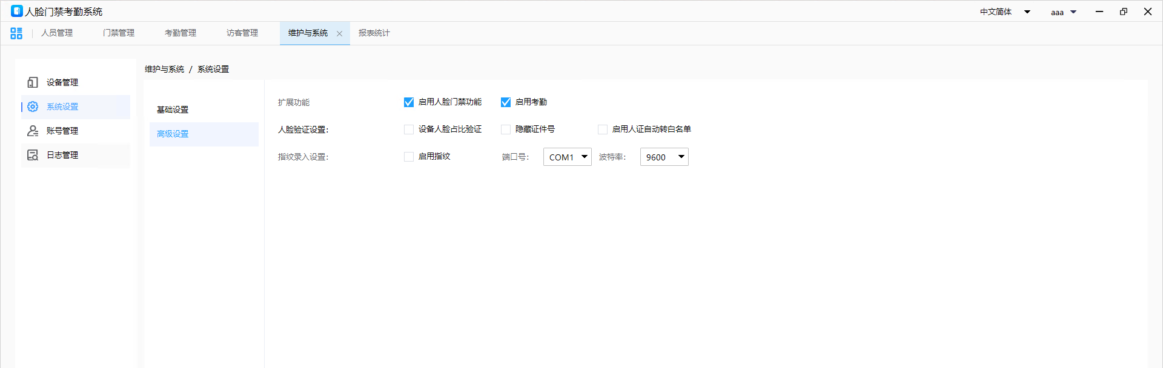
Task: Select 基础设置 in the settings list
Action: tap(173, 110)
